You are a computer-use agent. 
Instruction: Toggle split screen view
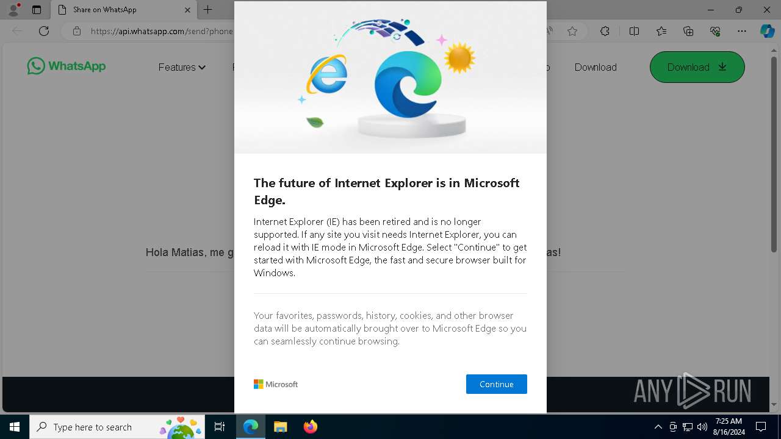(634, 31)
